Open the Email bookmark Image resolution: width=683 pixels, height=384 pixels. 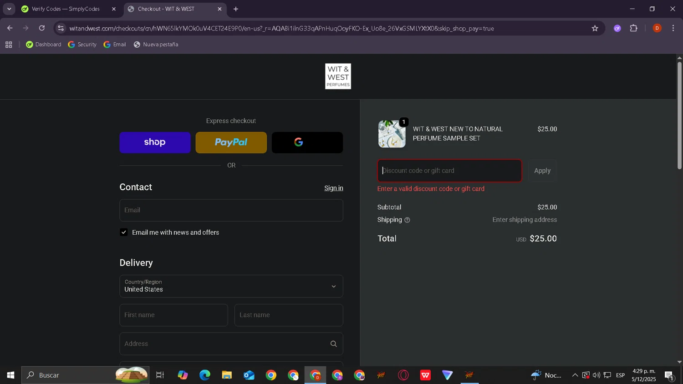pos(115,45)
